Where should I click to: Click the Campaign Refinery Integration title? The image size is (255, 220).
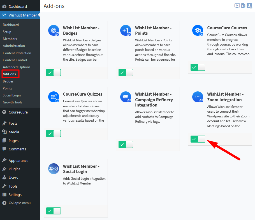coord(154,100)
